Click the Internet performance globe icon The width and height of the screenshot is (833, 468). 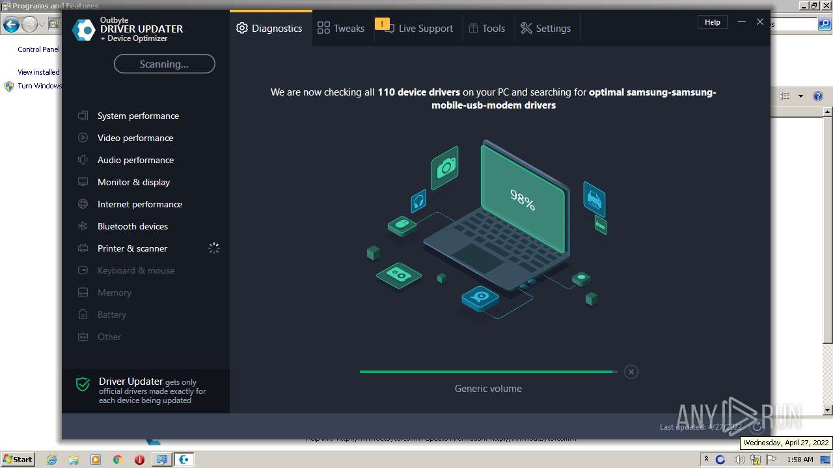click(83, 204)
